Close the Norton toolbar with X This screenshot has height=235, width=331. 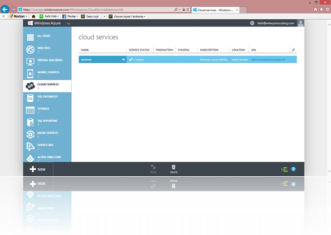click(3, 16)
